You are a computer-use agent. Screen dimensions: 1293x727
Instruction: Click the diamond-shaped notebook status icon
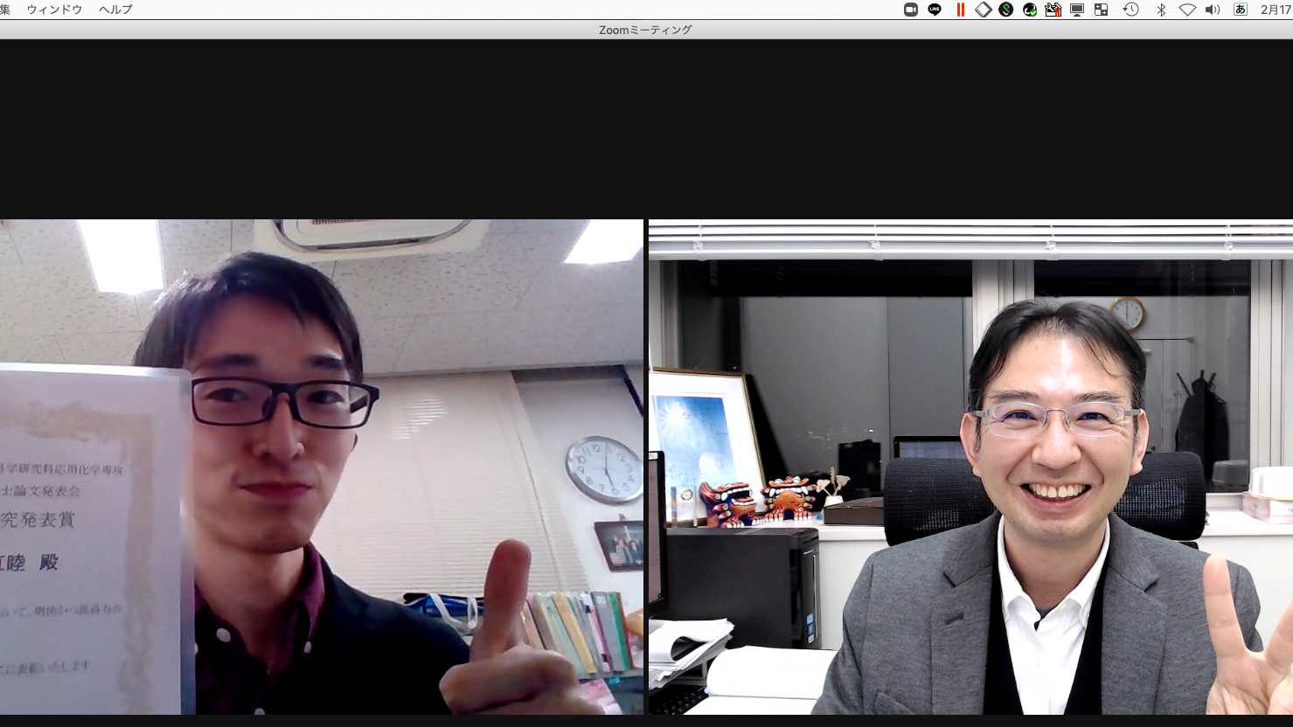point(983,10)
